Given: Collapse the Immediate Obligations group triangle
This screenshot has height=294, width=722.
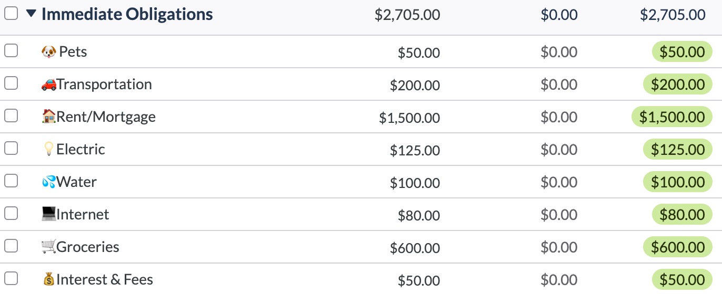Looking at the screenshot, I should (x=31, y=14).
